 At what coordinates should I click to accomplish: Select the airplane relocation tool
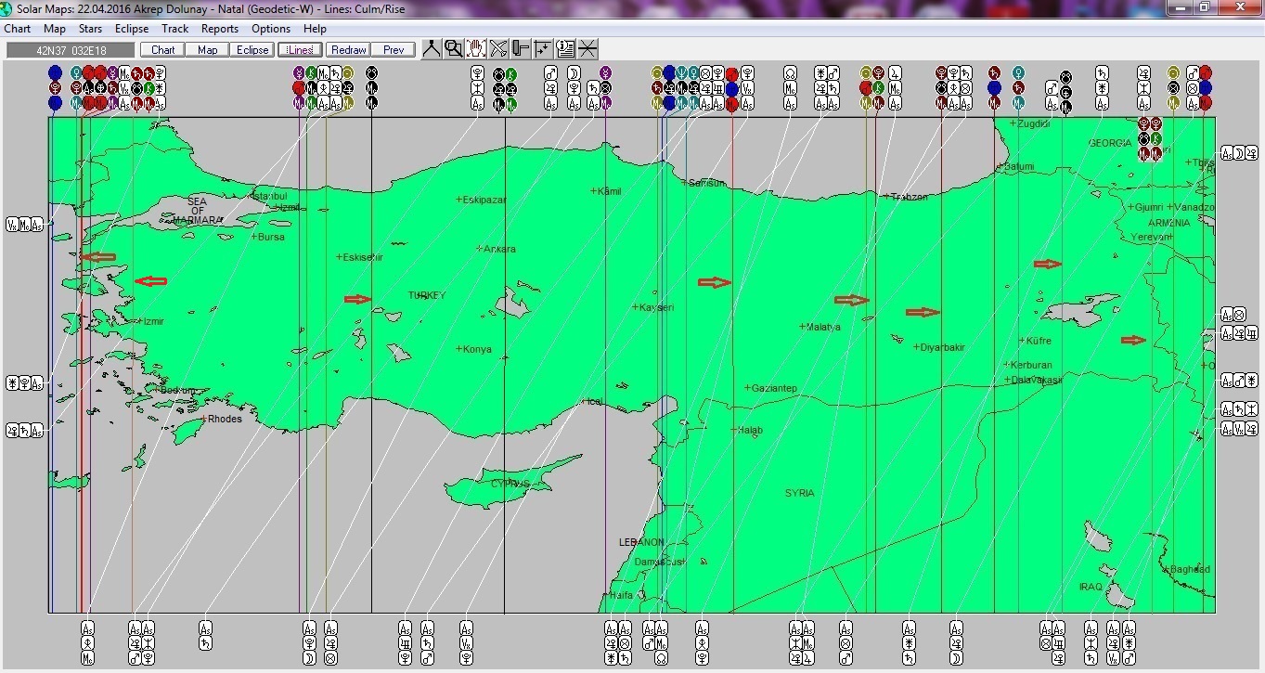click(498, 48)
